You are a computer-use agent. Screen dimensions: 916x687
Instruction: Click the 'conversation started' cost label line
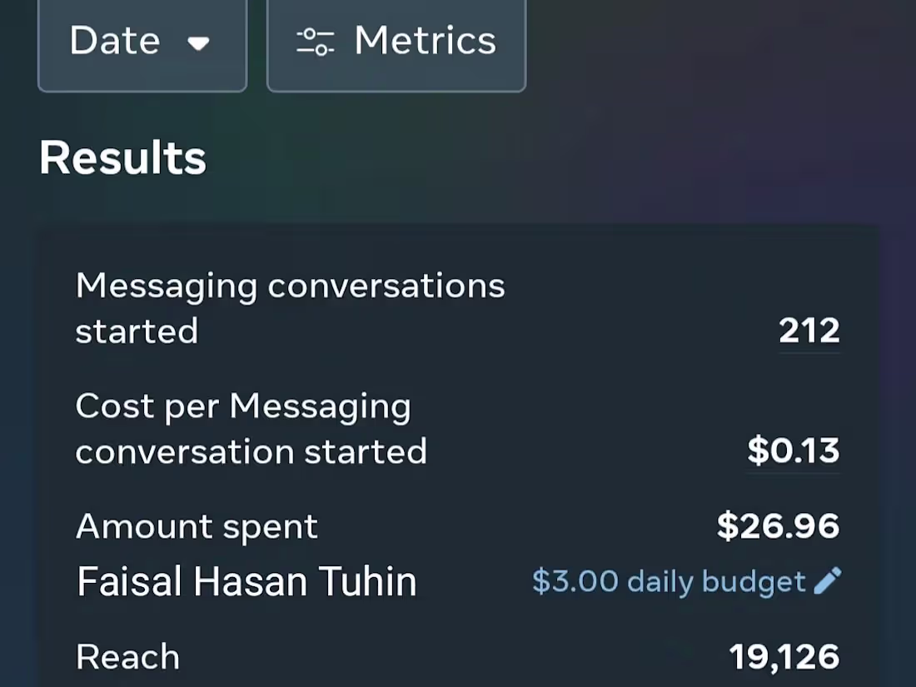(251, 451)
